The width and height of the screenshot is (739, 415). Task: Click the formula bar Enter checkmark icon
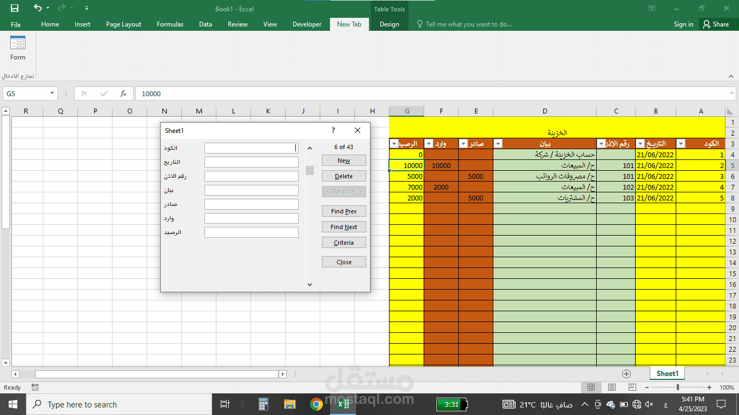click(104, 93)
